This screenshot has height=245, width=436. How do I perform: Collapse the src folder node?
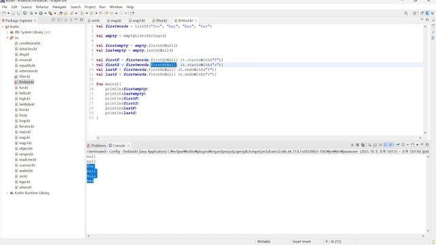(7, 38)
